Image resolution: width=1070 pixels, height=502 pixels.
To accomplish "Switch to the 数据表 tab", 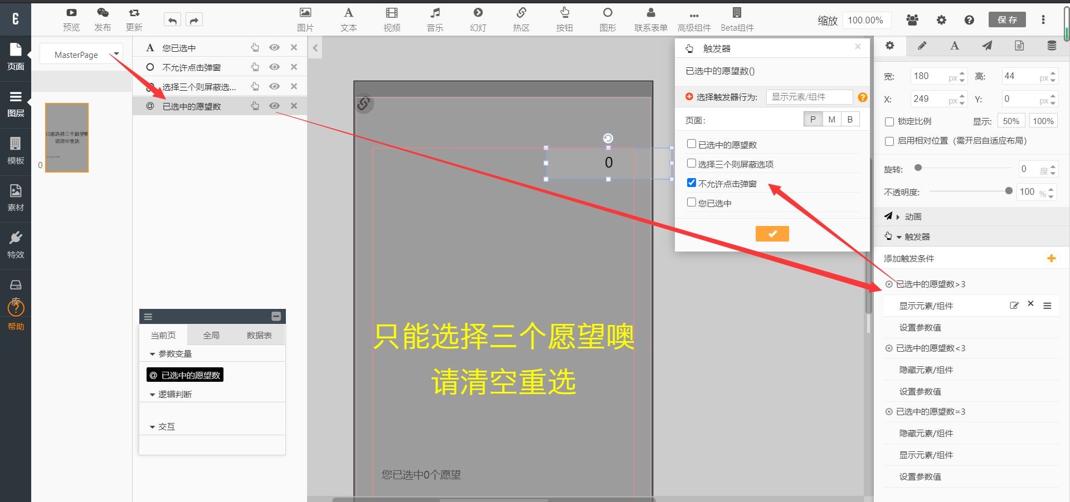I will [259, 335].
